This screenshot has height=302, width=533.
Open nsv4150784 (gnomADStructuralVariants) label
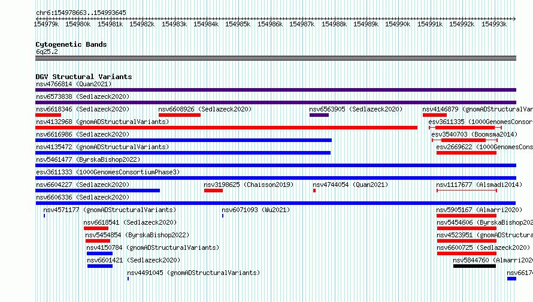[153, 247]
